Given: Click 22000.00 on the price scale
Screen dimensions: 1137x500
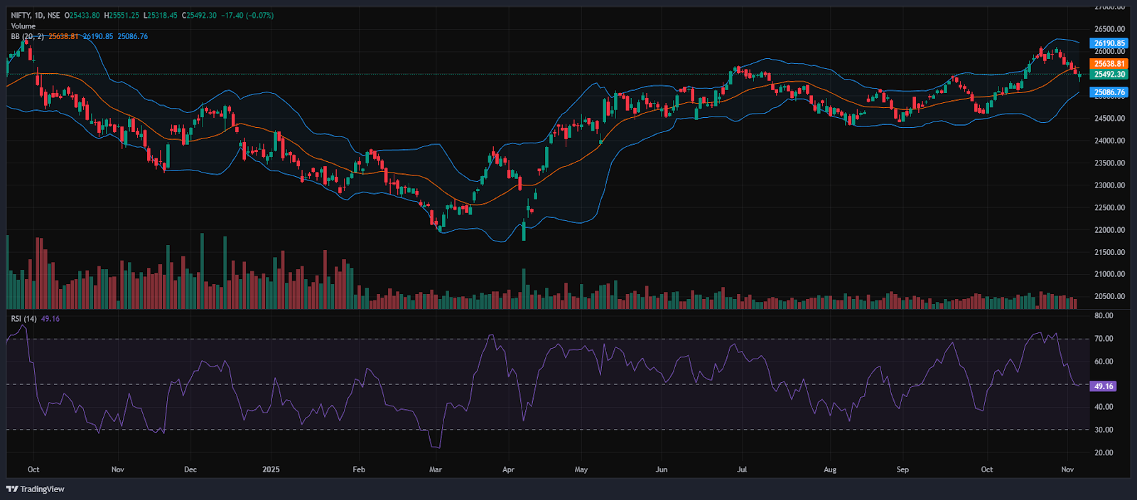Looking at the screenshot, I should click(x=1109, y=230).
